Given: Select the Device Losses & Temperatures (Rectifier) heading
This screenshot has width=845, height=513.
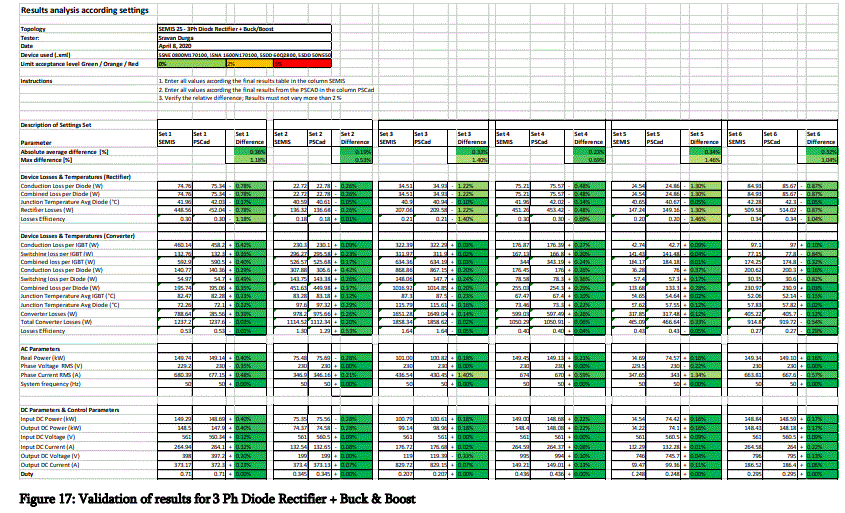Looking at the screenshot, I should [x=76, y=177].
